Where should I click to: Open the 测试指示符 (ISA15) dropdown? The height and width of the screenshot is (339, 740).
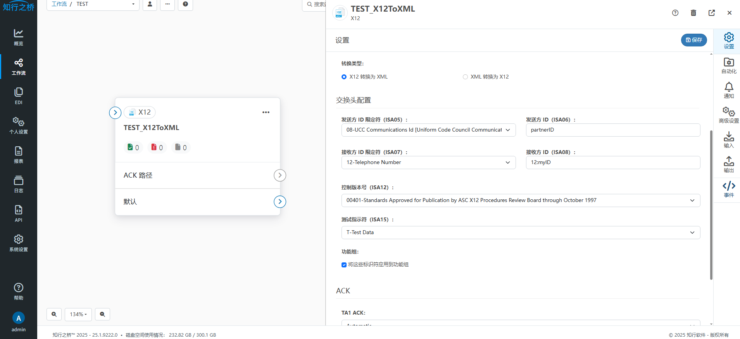click(x=521, y=233)
